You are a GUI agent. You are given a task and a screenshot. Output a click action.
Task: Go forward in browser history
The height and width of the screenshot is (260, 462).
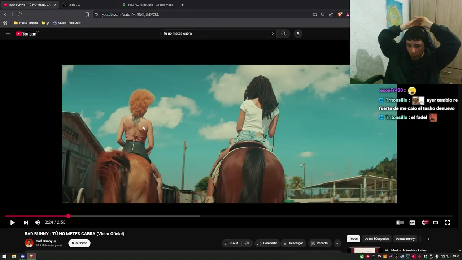coord(12,14)
